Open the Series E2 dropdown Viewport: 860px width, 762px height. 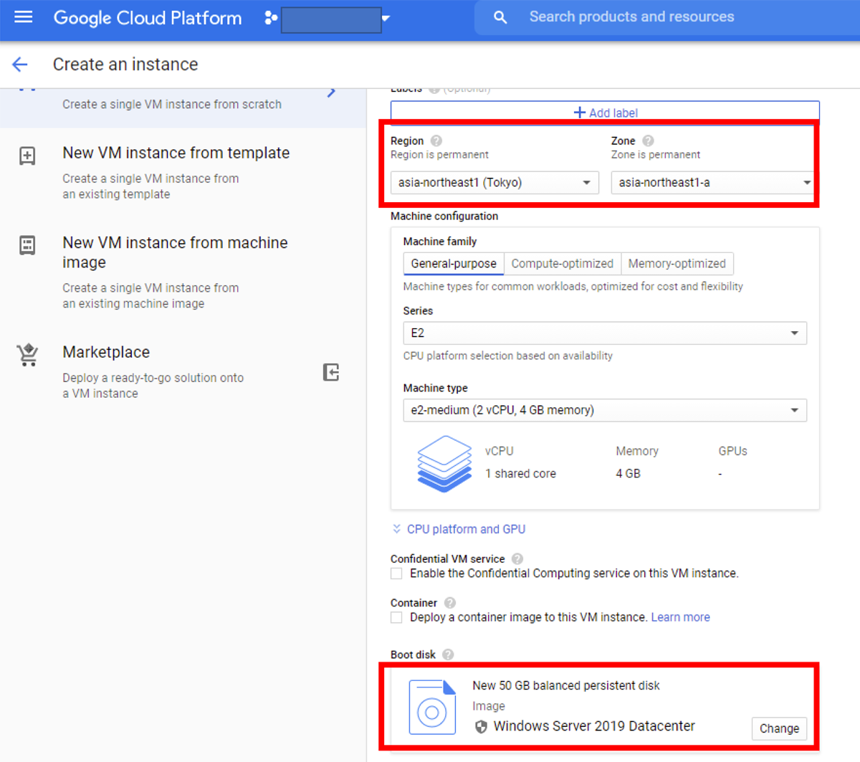605,333
